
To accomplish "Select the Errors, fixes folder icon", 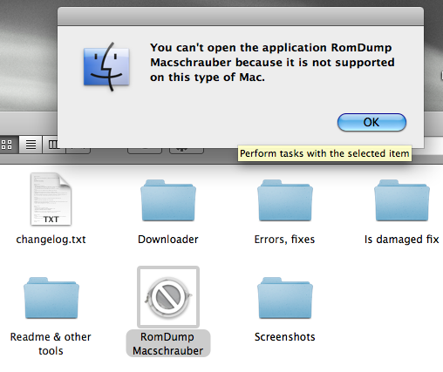I will coord(285,200).
